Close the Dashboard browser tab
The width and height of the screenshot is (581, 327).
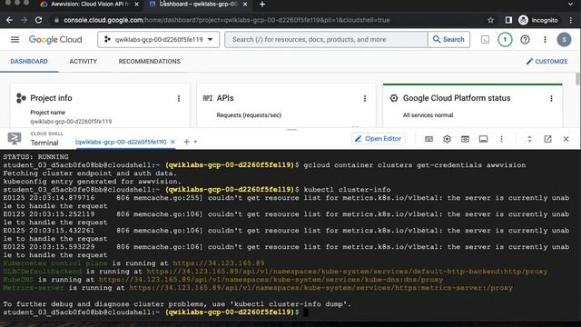click(x=245, y=4)
